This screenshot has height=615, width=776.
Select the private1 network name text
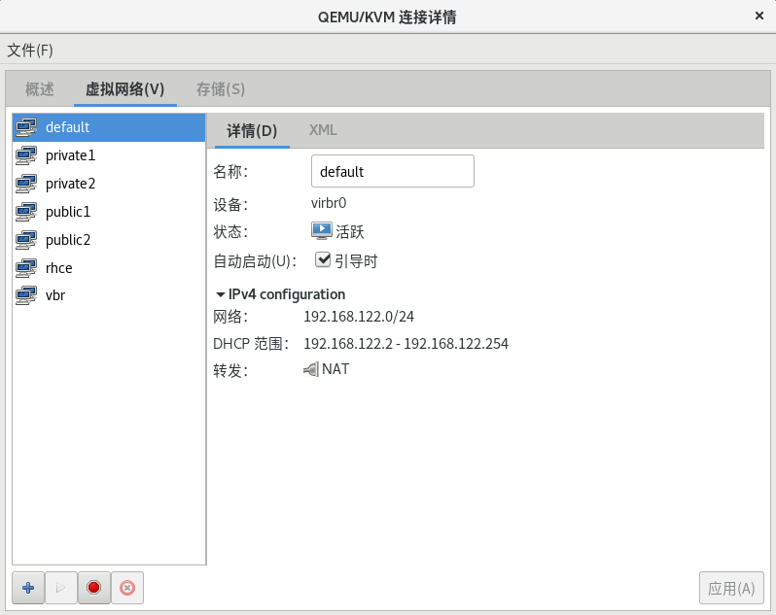(70, 155)
